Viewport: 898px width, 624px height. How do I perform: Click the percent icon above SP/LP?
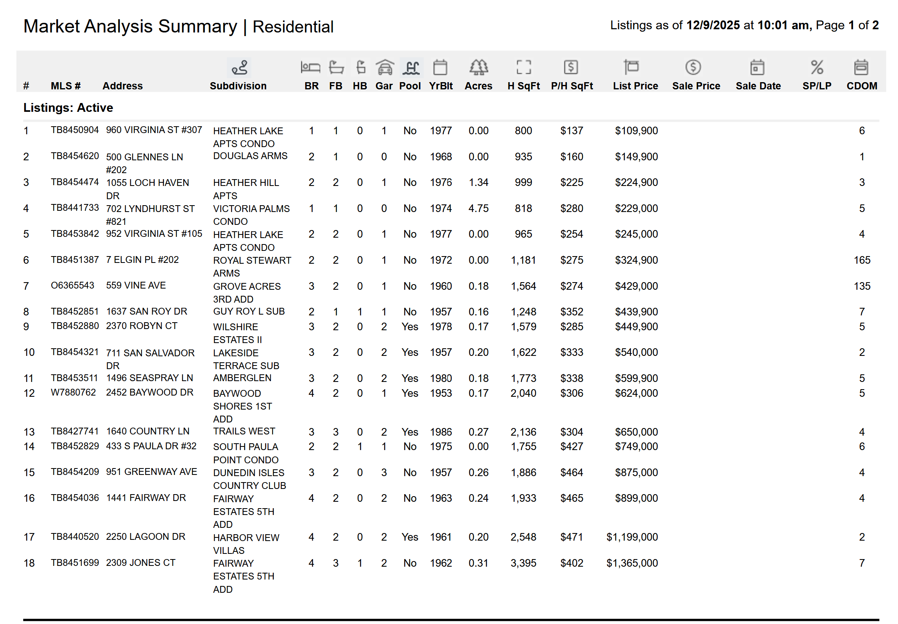(x=817, y=67)
